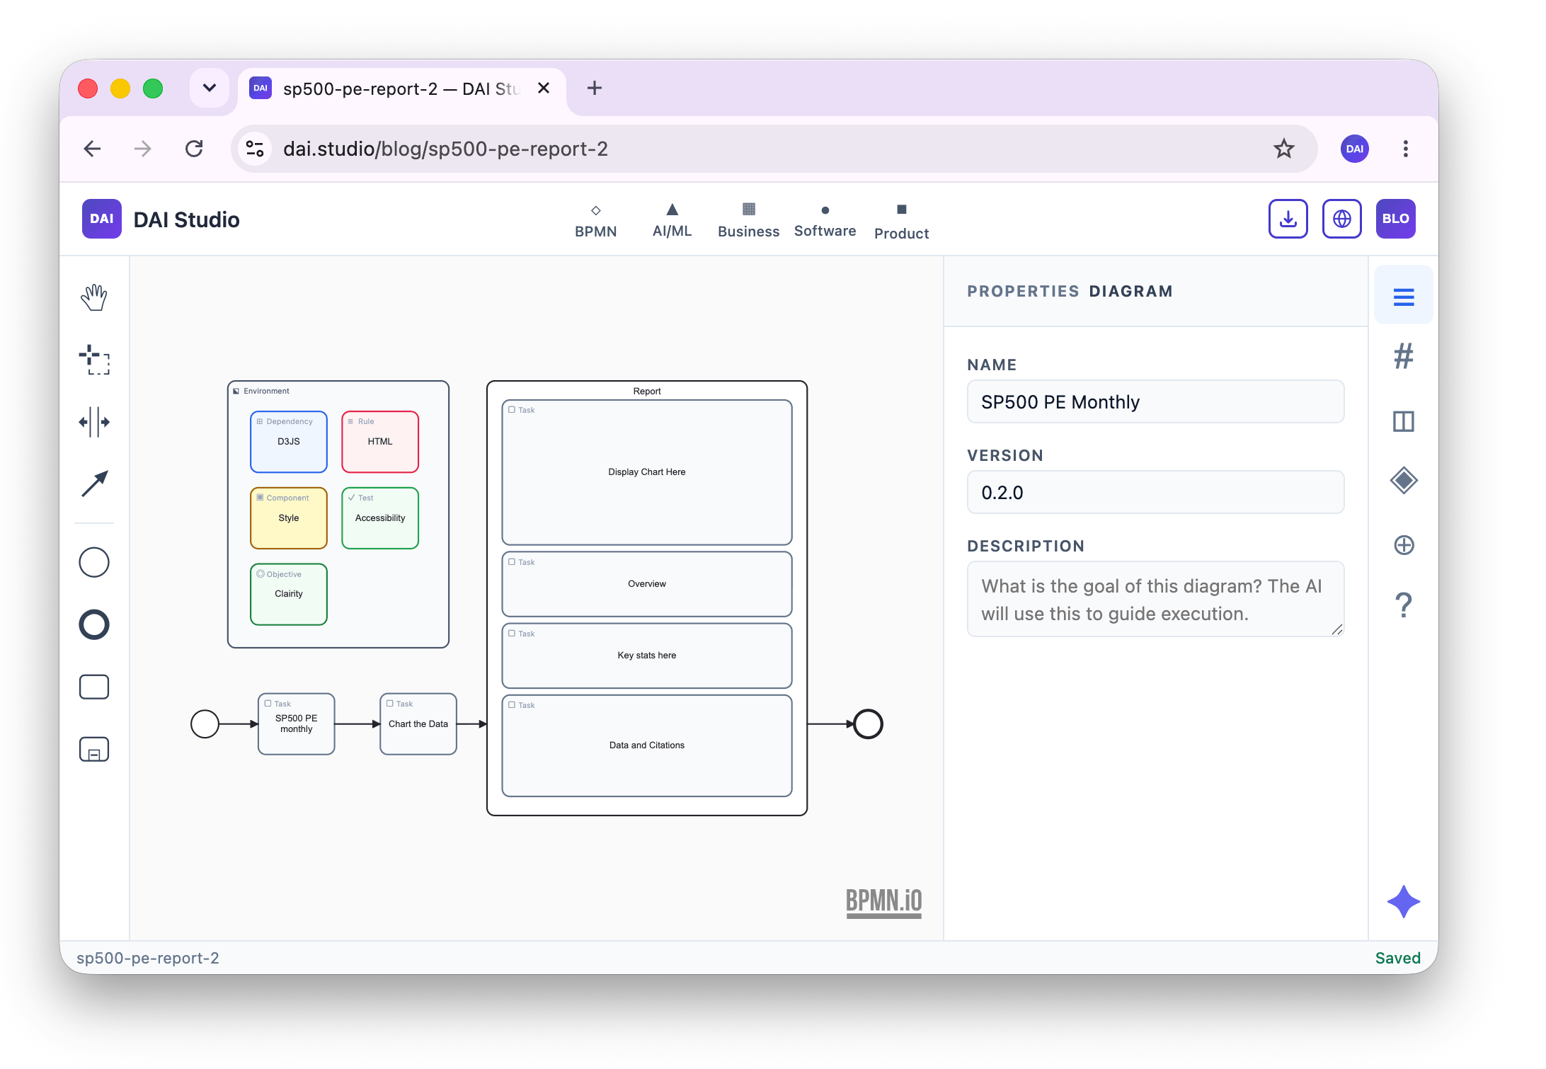Select the Clairity objective node
Viewport: 1546px width, 1069px height.
tap(289, 594)
